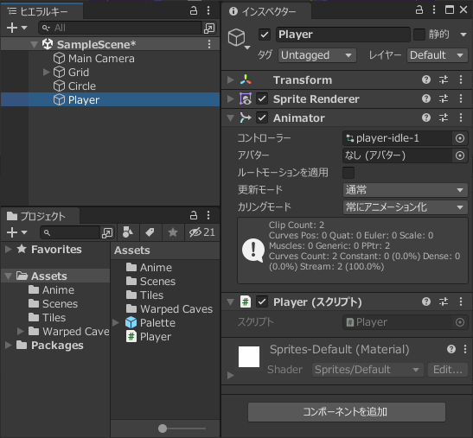Open the Default layer dropdown
473x438 pixels.
[x=437, y=55]
